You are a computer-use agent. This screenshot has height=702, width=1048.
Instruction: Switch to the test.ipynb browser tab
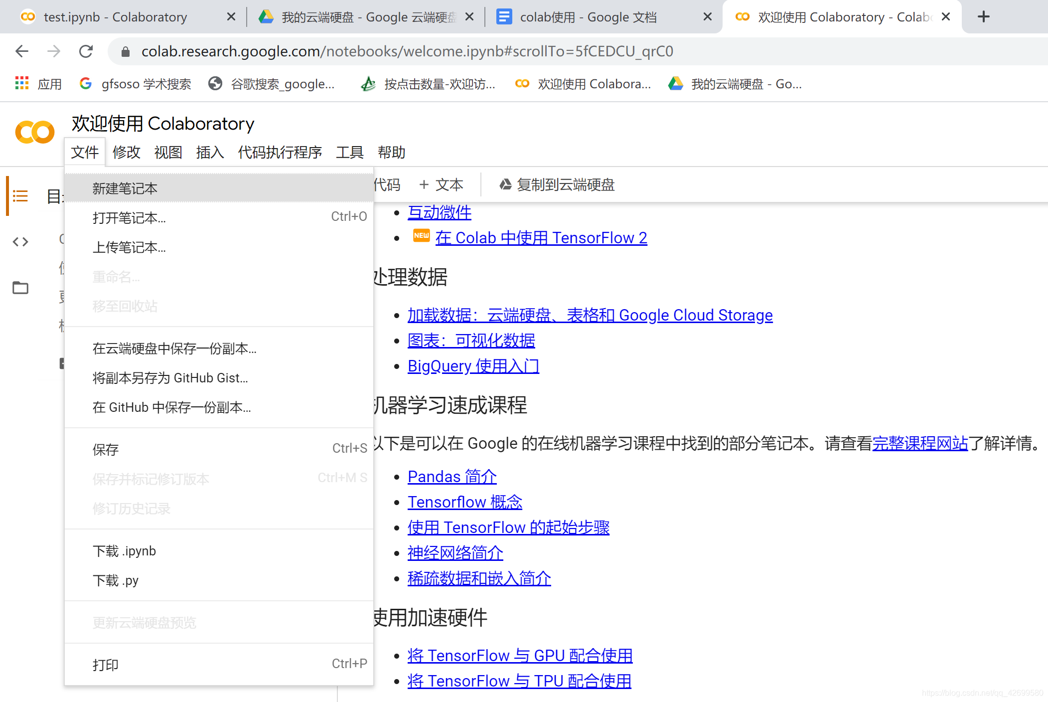(x=115, y=17)
